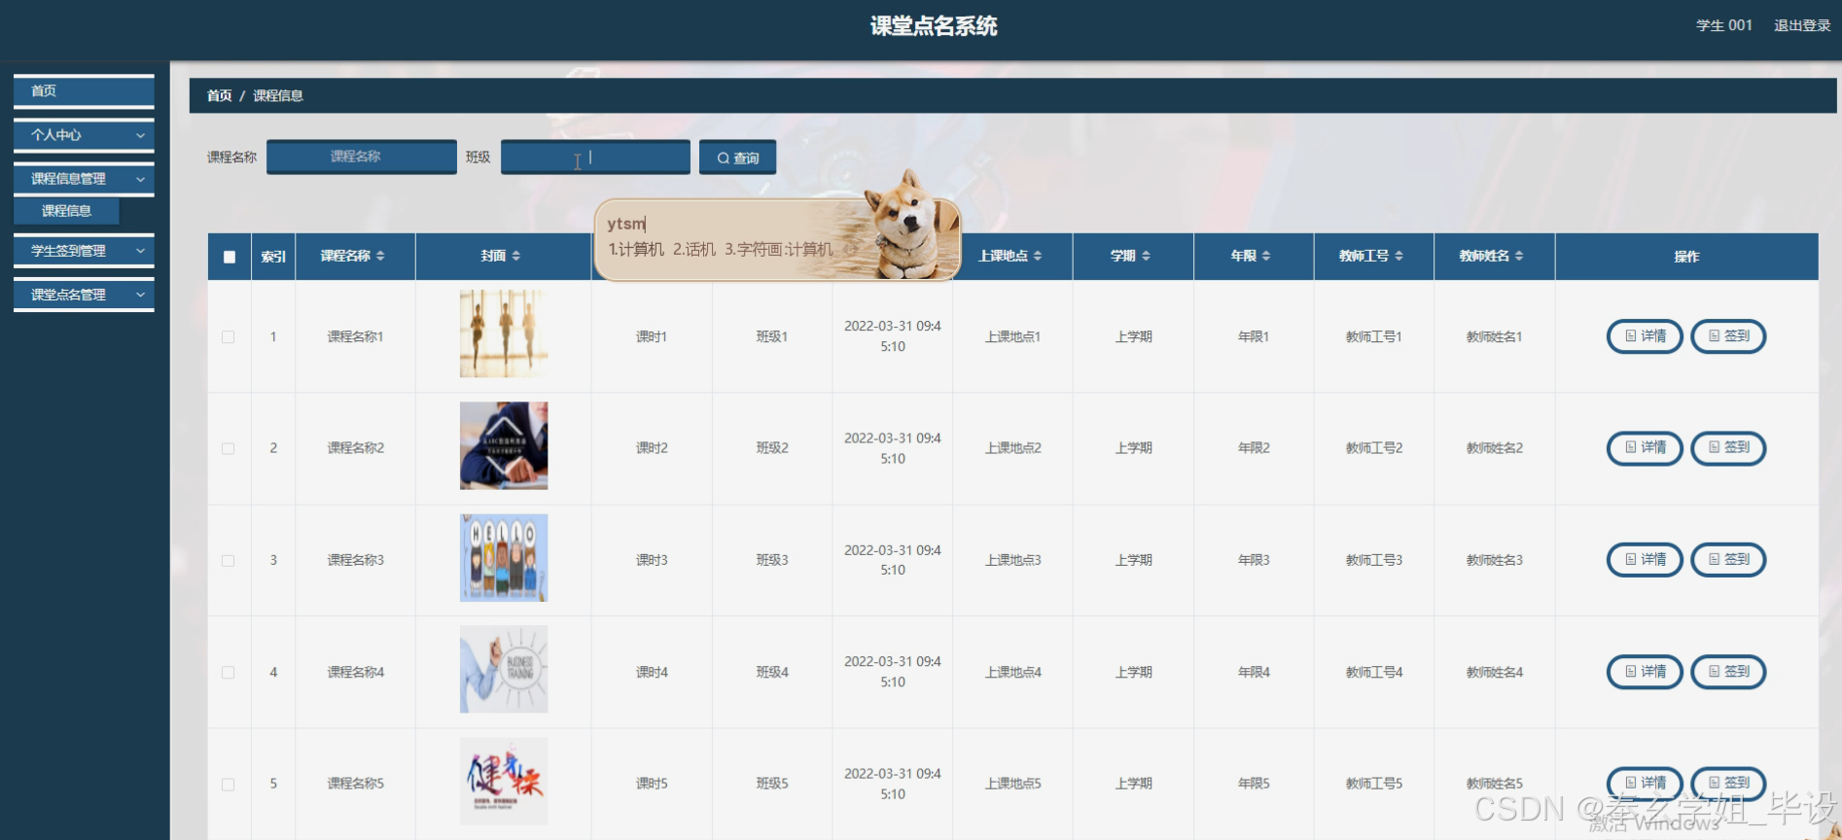
Task: Click 签到 for 课程名称1 row
Action: (1728, 336)
